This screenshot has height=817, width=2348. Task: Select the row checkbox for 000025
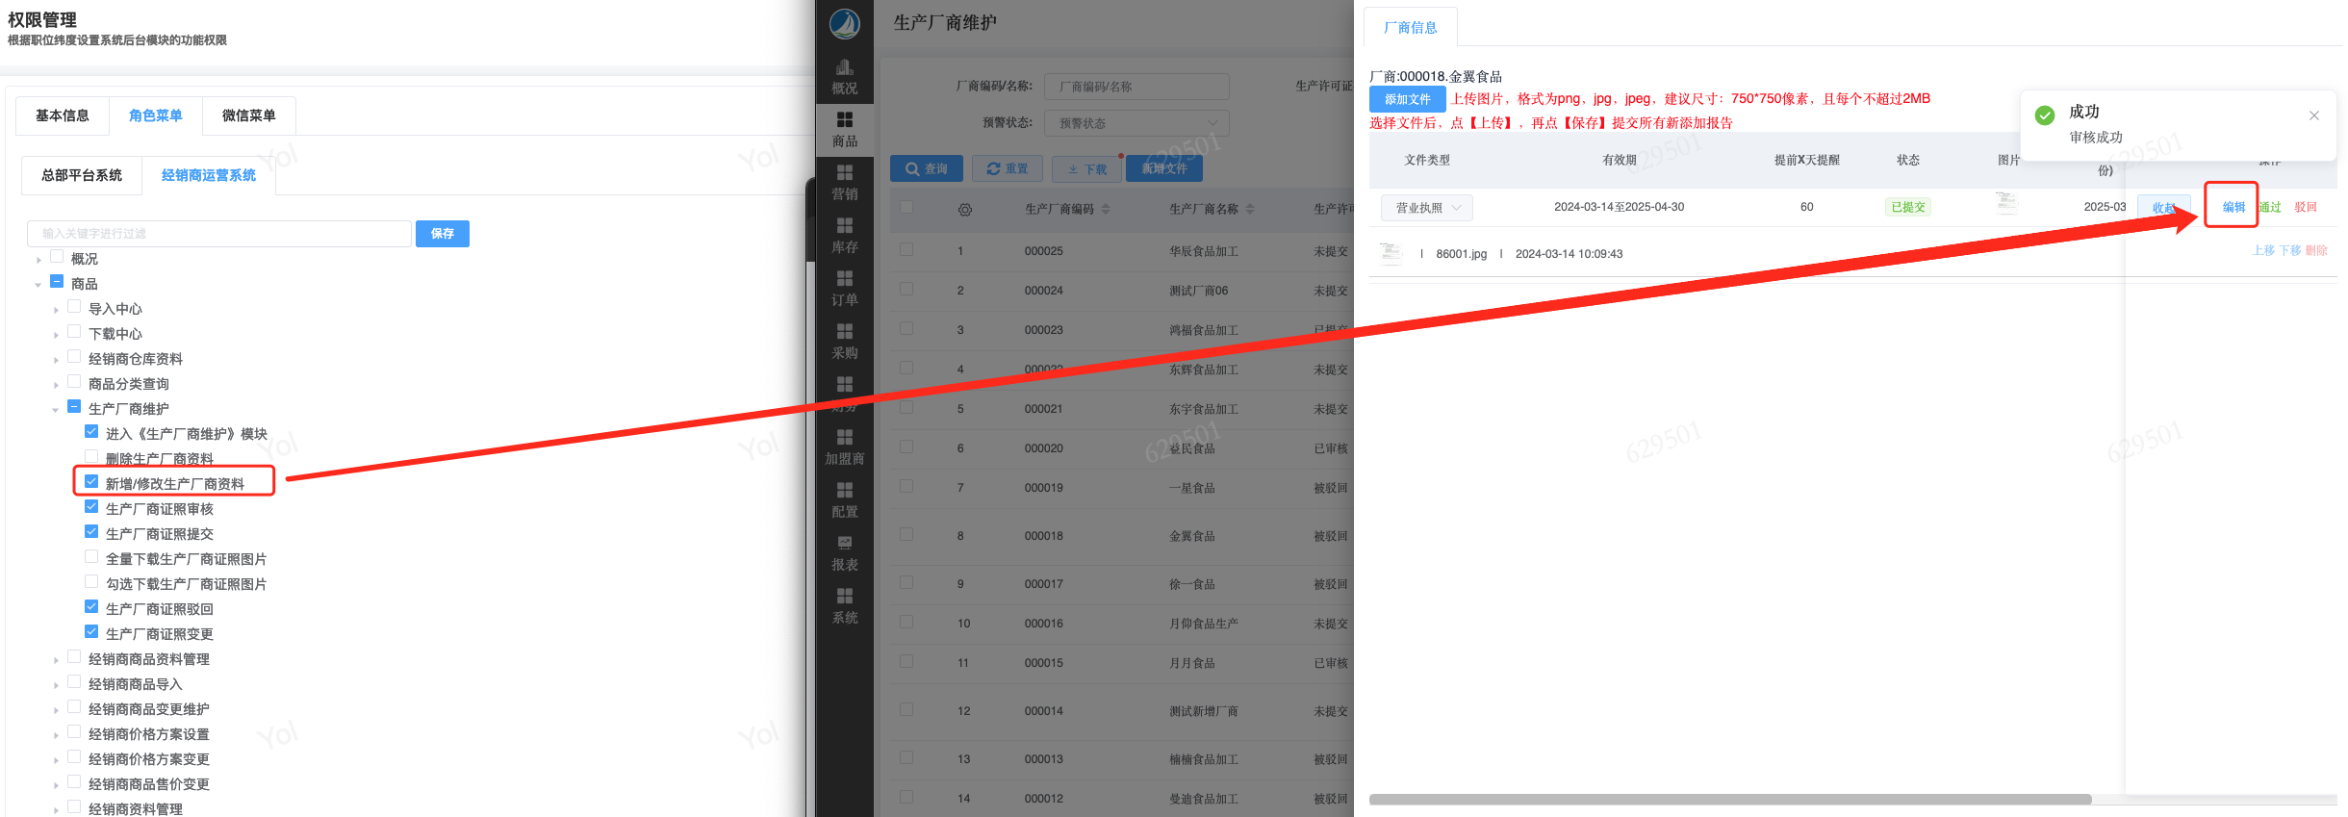pos(906,250)
